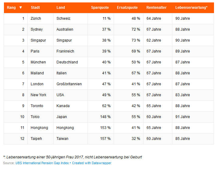Image resolution: width=221 pixels, height=169 pixels.
Task: Open the Created with Datawrapper link
Action: (x=92, y=163)
